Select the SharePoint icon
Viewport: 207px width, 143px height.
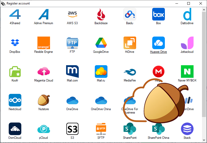130,129
